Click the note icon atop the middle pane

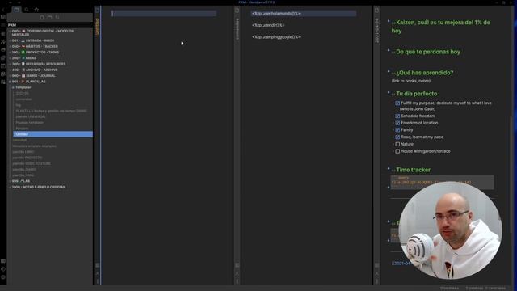tap(237, 11)
